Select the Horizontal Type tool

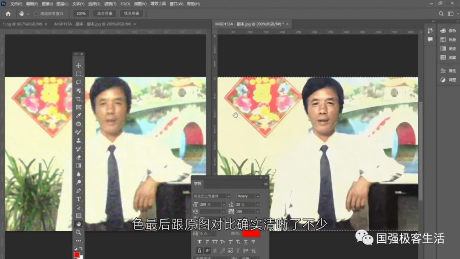78,199
